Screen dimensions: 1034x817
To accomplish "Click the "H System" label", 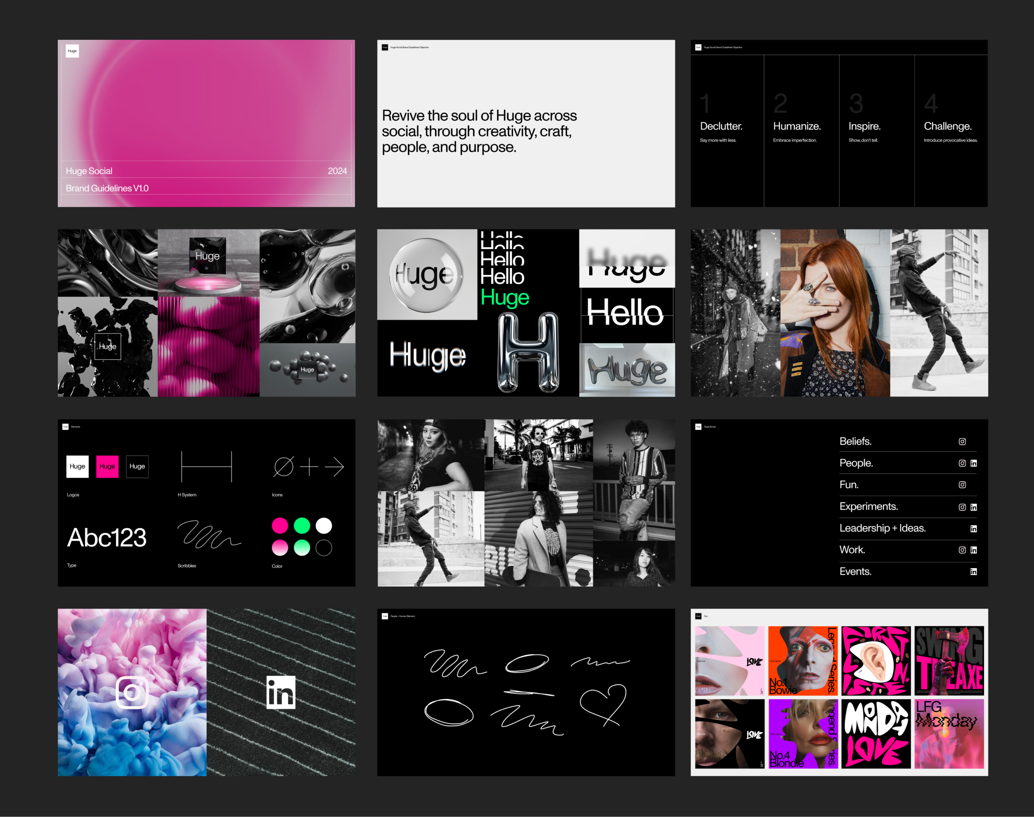I will click(187, 495).
